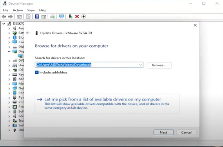Select the Bluetooth tree icon

click(x=15, y=37)
